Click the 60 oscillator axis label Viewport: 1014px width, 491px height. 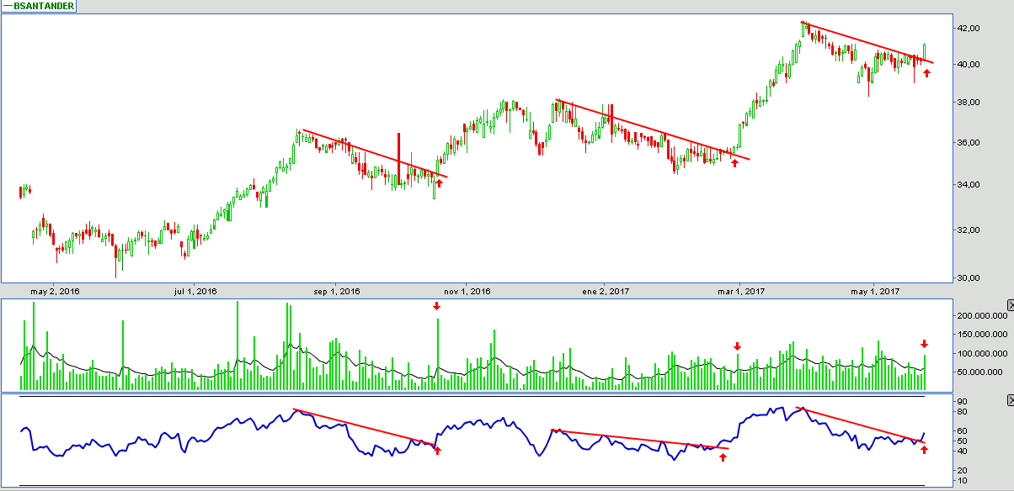tap(962, 431)
